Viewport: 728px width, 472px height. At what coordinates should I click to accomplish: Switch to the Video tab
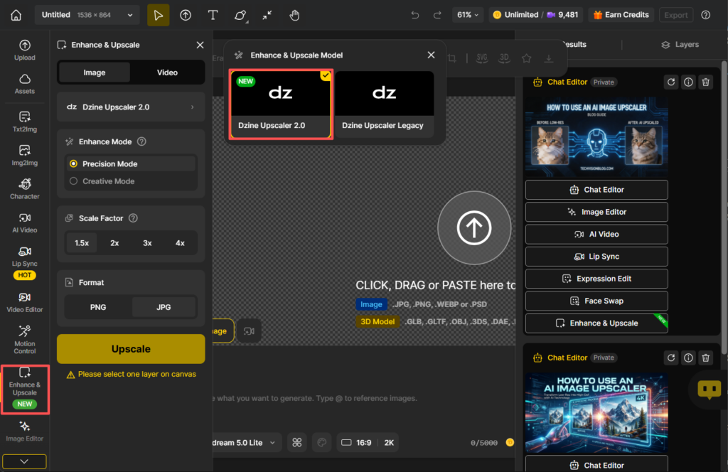[167, 73]
